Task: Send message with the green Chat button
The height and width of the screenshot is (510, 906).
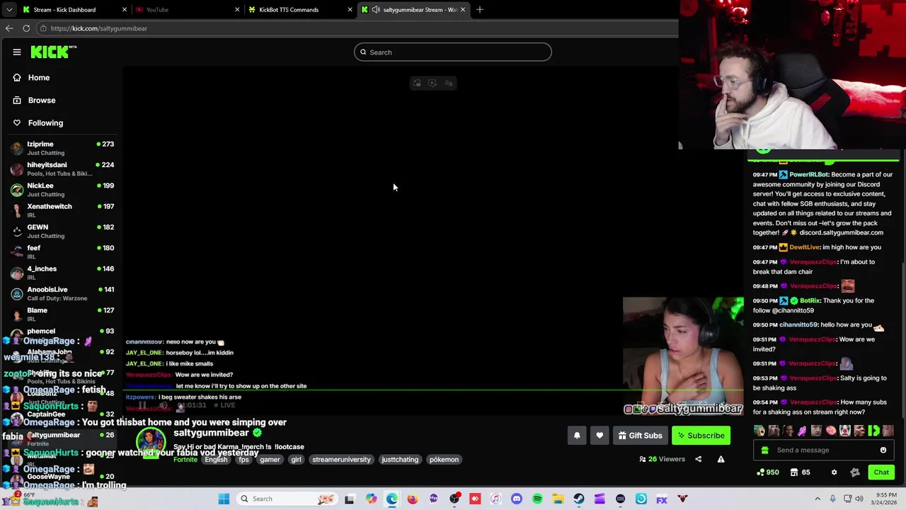Action: pyautogui.click(x=881, y=472)
